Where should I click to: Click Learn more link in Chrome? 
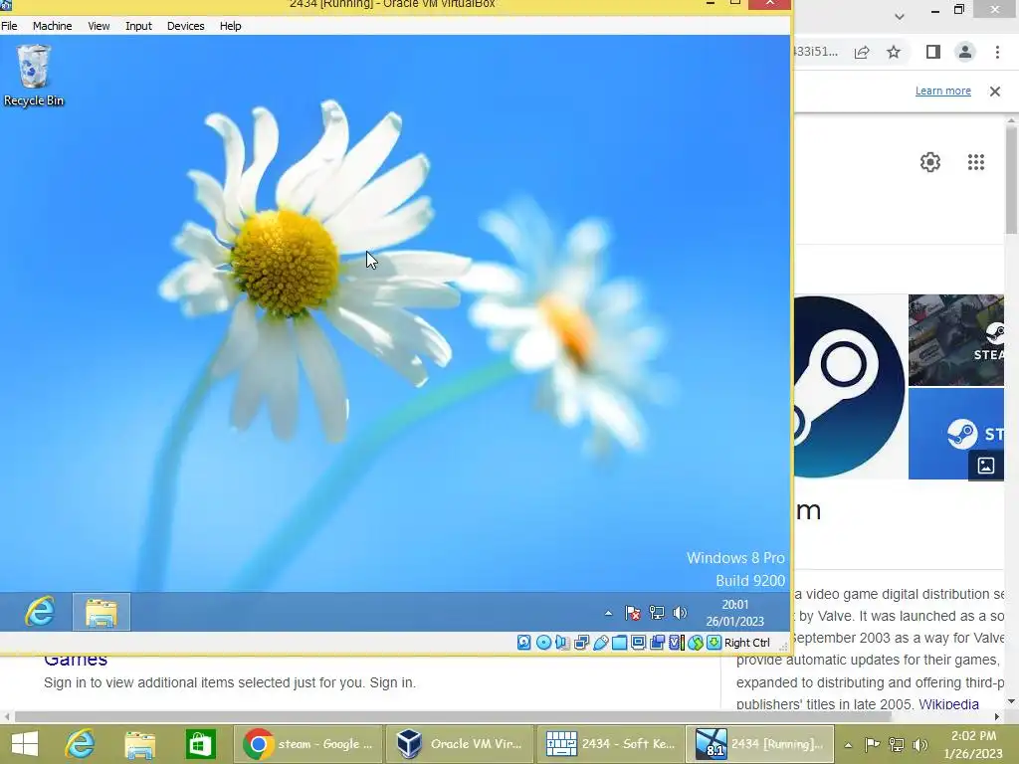point(943,91)
